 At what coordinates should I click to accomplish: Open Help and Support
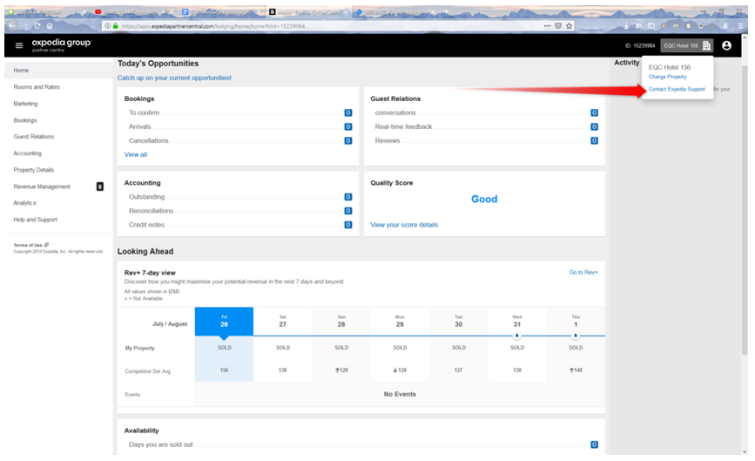[x=35, y=220]
